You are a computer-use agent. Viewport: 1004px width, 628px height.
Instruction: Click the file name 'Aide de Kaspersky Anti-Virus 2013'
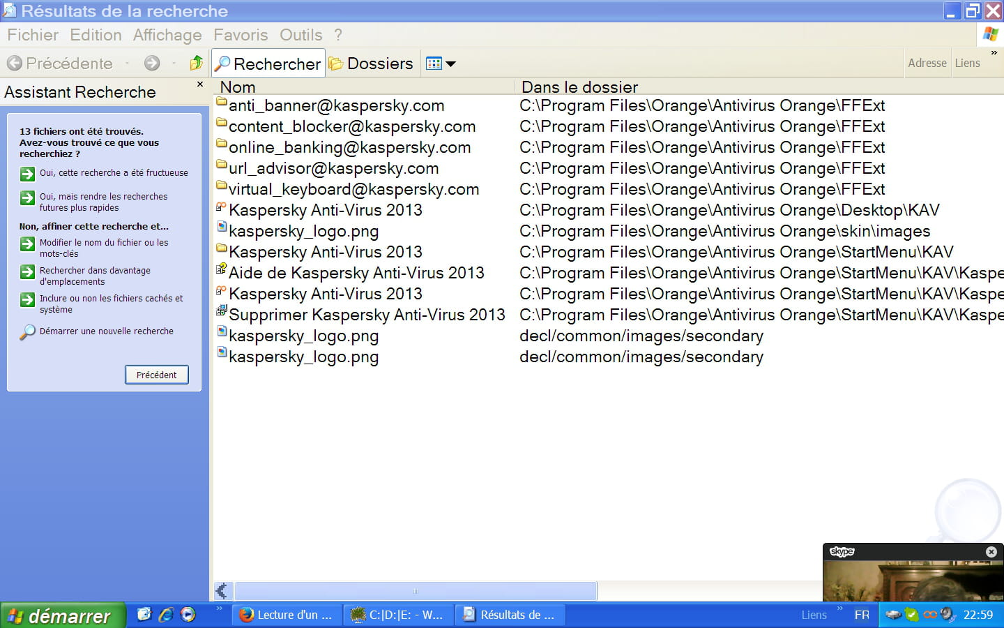[x=356, y=273]
